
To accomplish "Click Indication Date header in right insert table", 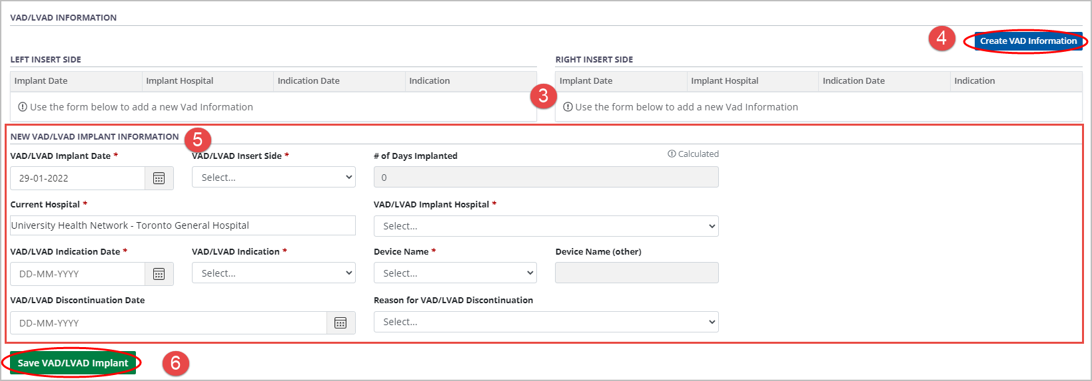I will [853, 81].
